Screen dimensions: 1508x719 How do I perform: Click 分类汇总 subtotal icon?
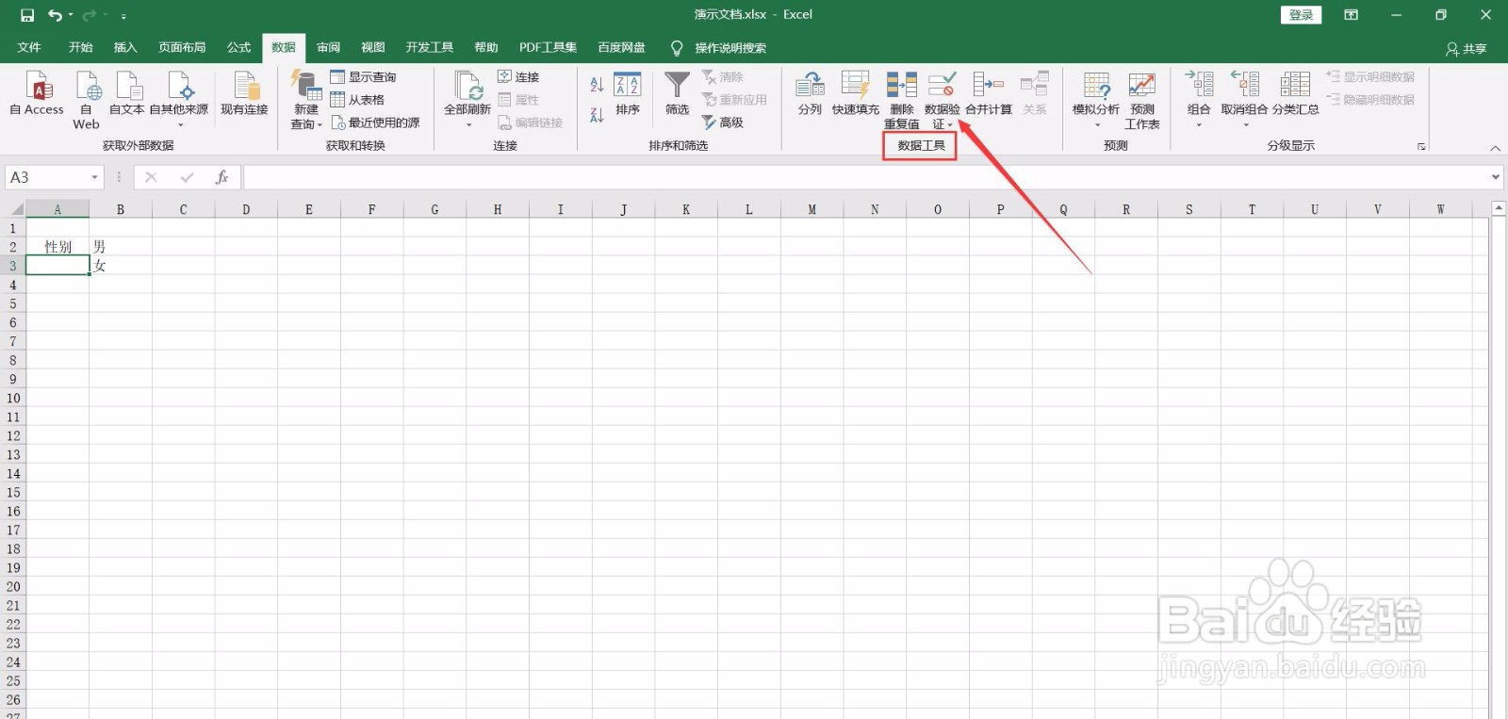[1295, 85]
